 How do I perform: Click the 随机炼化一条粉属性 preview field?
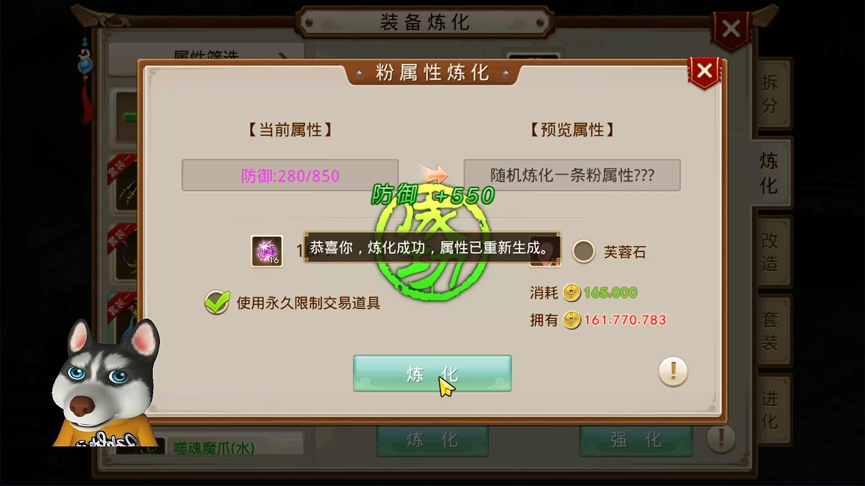[x=572, y=175]
